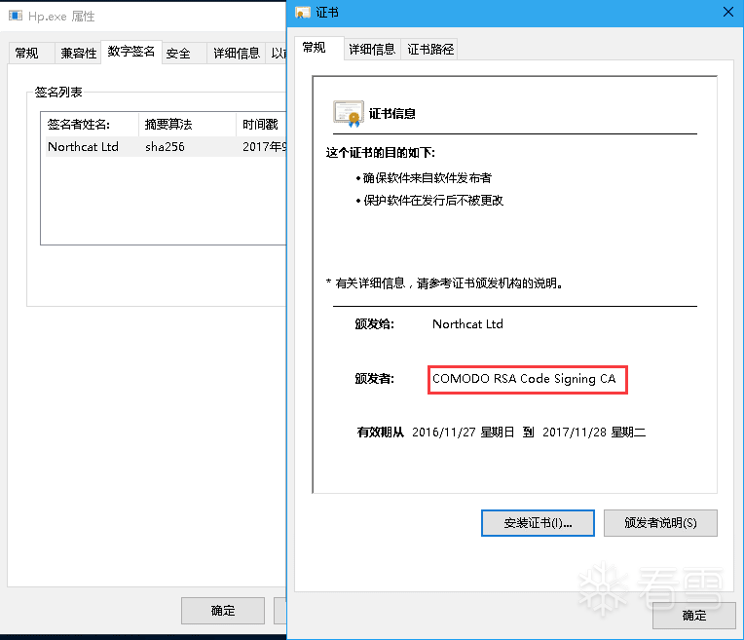The image size is (744, 640).
Task: Confirm with 确定 in certificate dialog
Action: tap(693, 616)
